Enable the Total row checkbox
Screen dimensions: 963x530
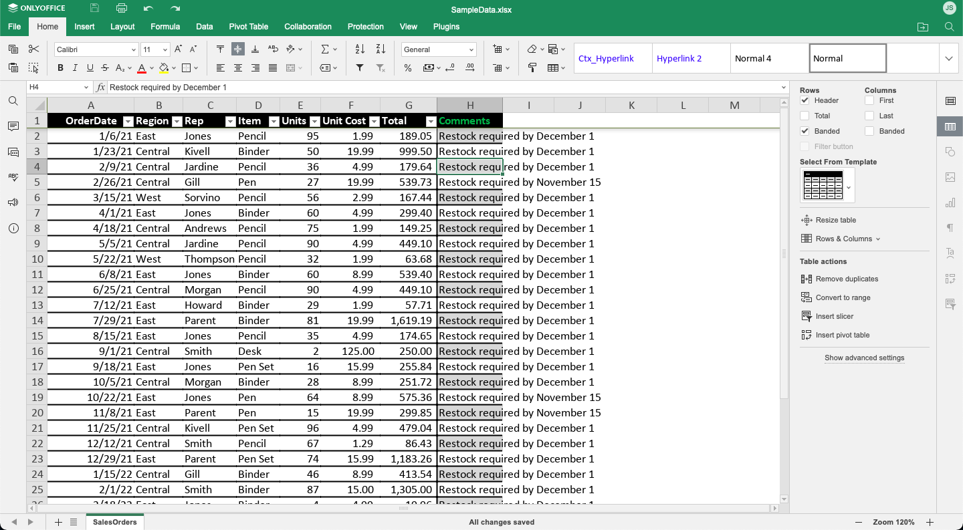805,116
